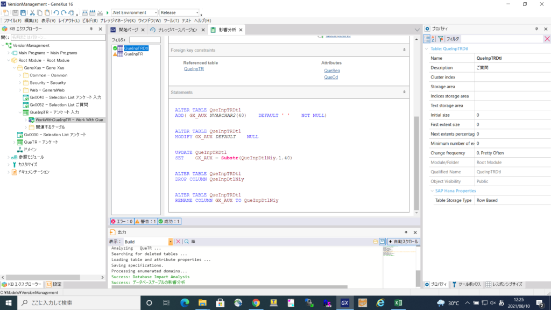Click the Paste clipboard icon
The width and height of the screenshot is (551, 310).
47,13
